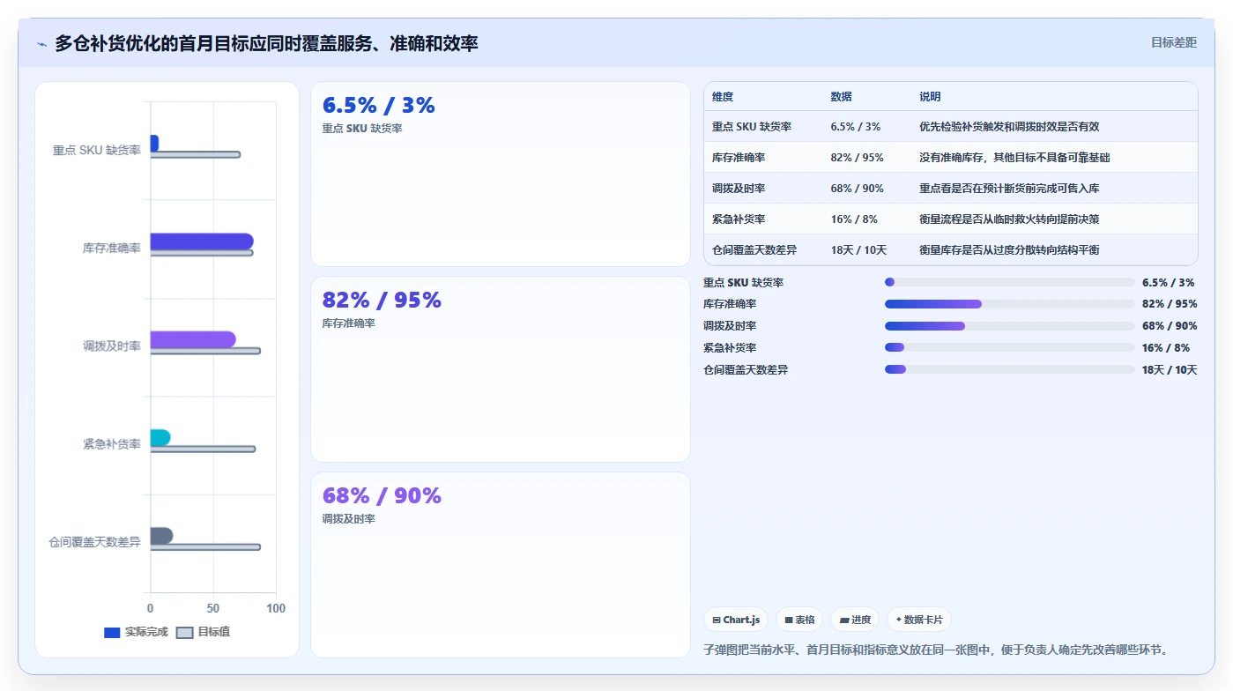The width and height of the screenshot is (1233, 691).
Task: Click the 进度 tag chip
Action: click(855, 620)
